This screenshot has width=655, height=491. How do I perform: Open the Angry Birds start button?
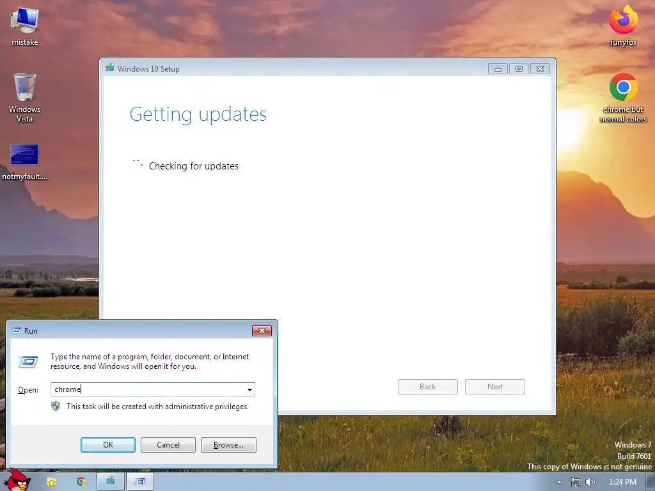[17, 480]
